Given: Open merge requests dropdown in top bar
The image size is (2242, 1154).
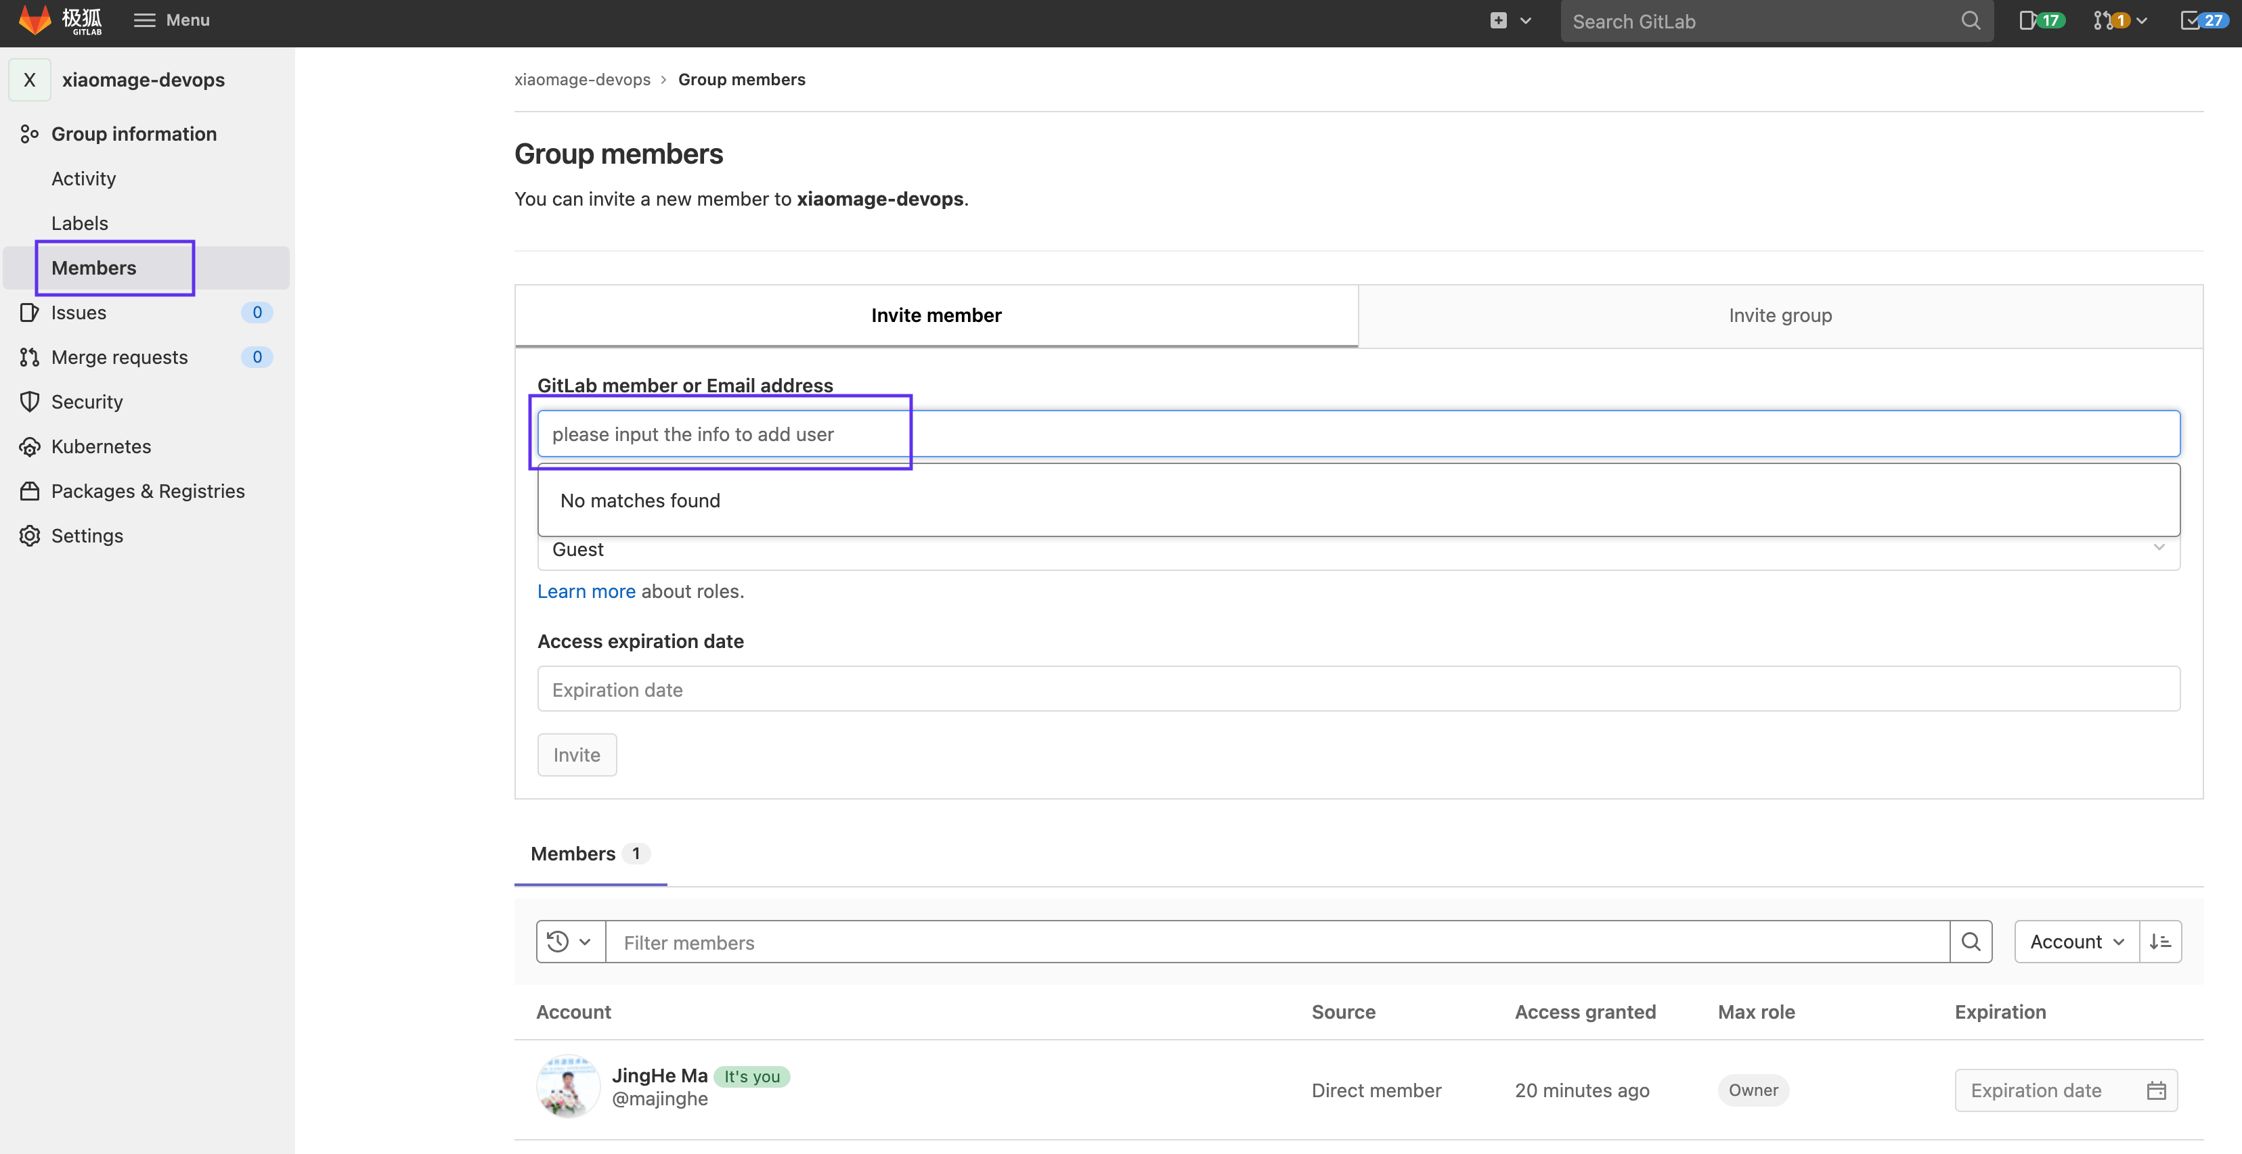Looking at the screenshot, I should (x=2120, y=21).
